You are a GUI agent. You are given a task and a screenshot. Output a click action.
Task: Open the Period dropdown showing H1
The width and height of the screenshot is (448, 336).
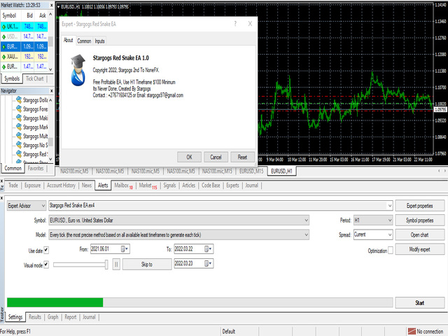point(388,220)
